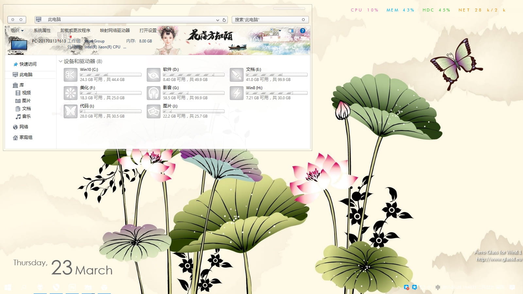523x294 pixels.
Task: Open the 美化 (F:) drive icon
Action: (x=70, y=93)
